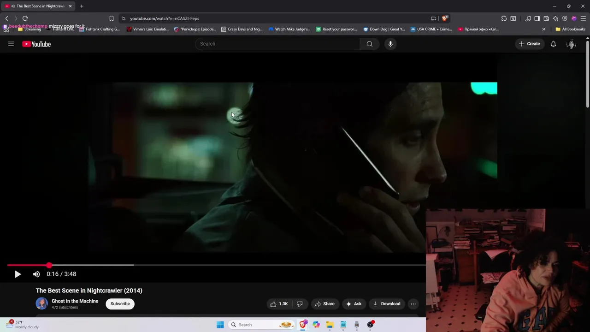590x332 pixels.
Task: Click the Ask button
Action: 354,304
